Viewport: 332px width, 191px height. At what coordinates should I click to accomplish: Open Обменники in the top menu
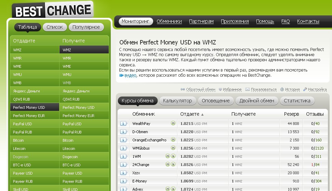[169, 22]
